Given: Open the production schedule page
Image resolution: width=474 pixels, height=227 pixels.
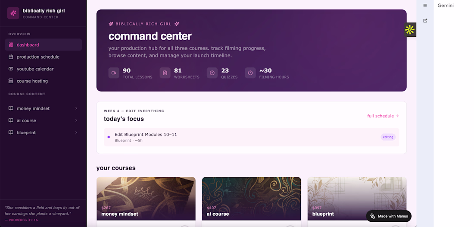Looking at the screenshot, I should [38, 57].
